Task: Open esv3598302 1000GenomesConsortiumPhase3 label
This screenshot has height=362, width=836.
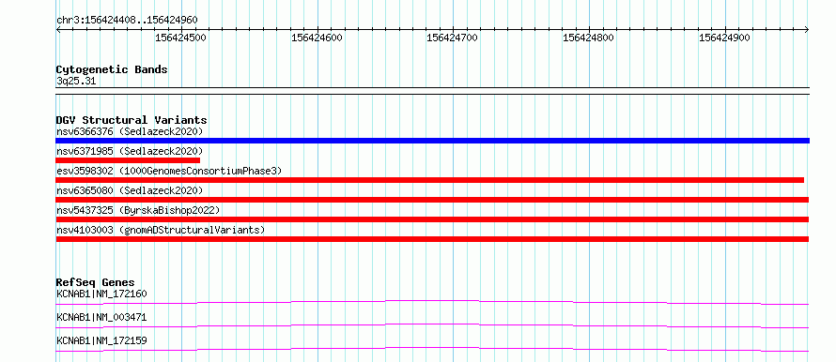Action: tap(169, 171)
